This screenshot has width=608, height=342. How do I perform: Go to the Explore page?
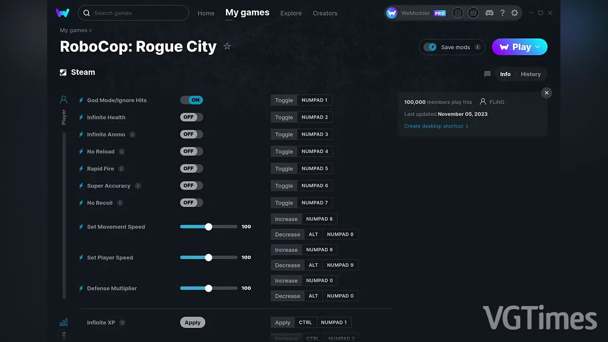291,13
